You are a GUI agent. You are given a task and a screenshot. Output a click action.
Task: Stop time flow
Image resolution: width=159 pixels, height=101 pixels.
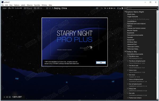pos(110,8)
